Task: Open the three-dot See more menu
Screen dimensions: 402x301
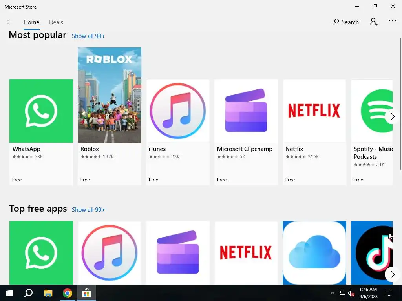Action: [393, 21]
